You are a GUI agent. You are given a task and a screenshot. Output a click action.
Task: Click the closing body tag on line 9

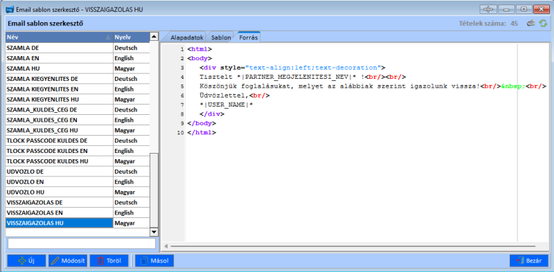[202, 123]
